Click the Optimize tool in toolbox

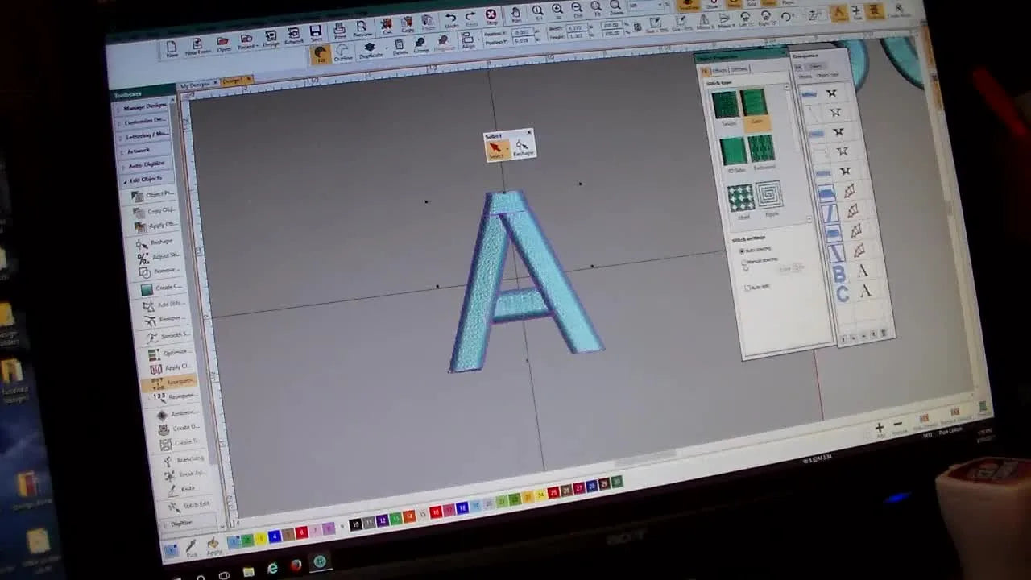(x=168, y=354)
